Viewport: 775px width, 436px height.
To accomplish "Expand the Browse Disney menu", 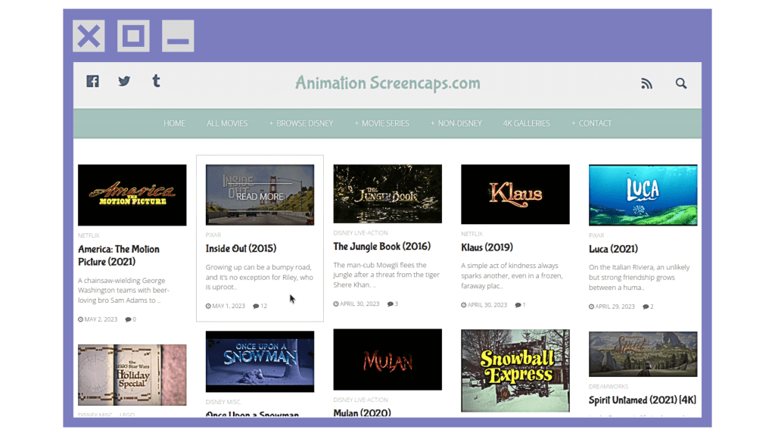I will tap(301, 123).
